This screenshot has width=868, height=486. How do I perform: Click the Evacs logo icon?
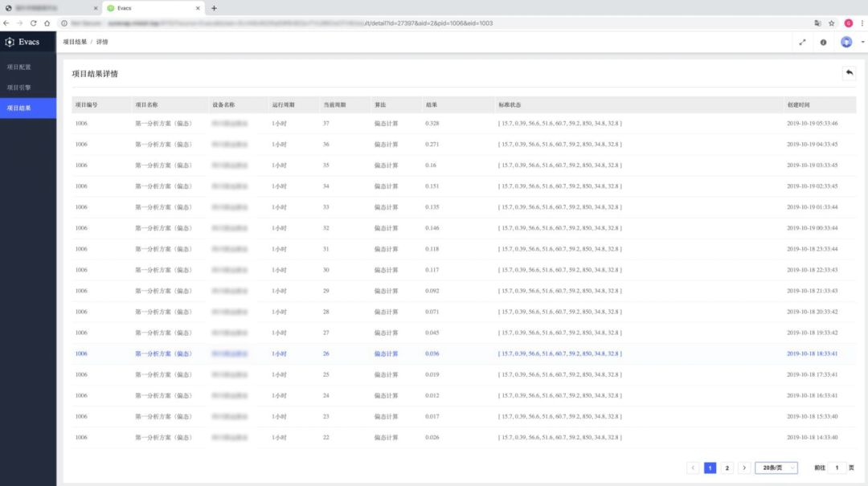(x=10, y=42)
